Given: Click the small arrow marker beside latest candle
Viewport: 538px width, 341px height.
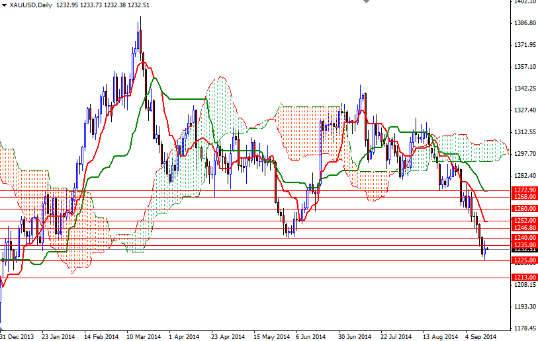Looking at the screenshot, I should click(488, 249).
